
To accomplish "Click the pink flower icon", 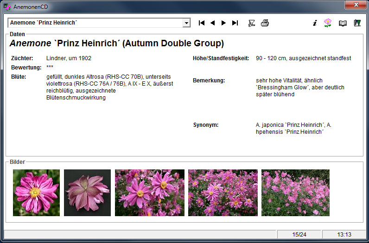I will tap(328, 23).
